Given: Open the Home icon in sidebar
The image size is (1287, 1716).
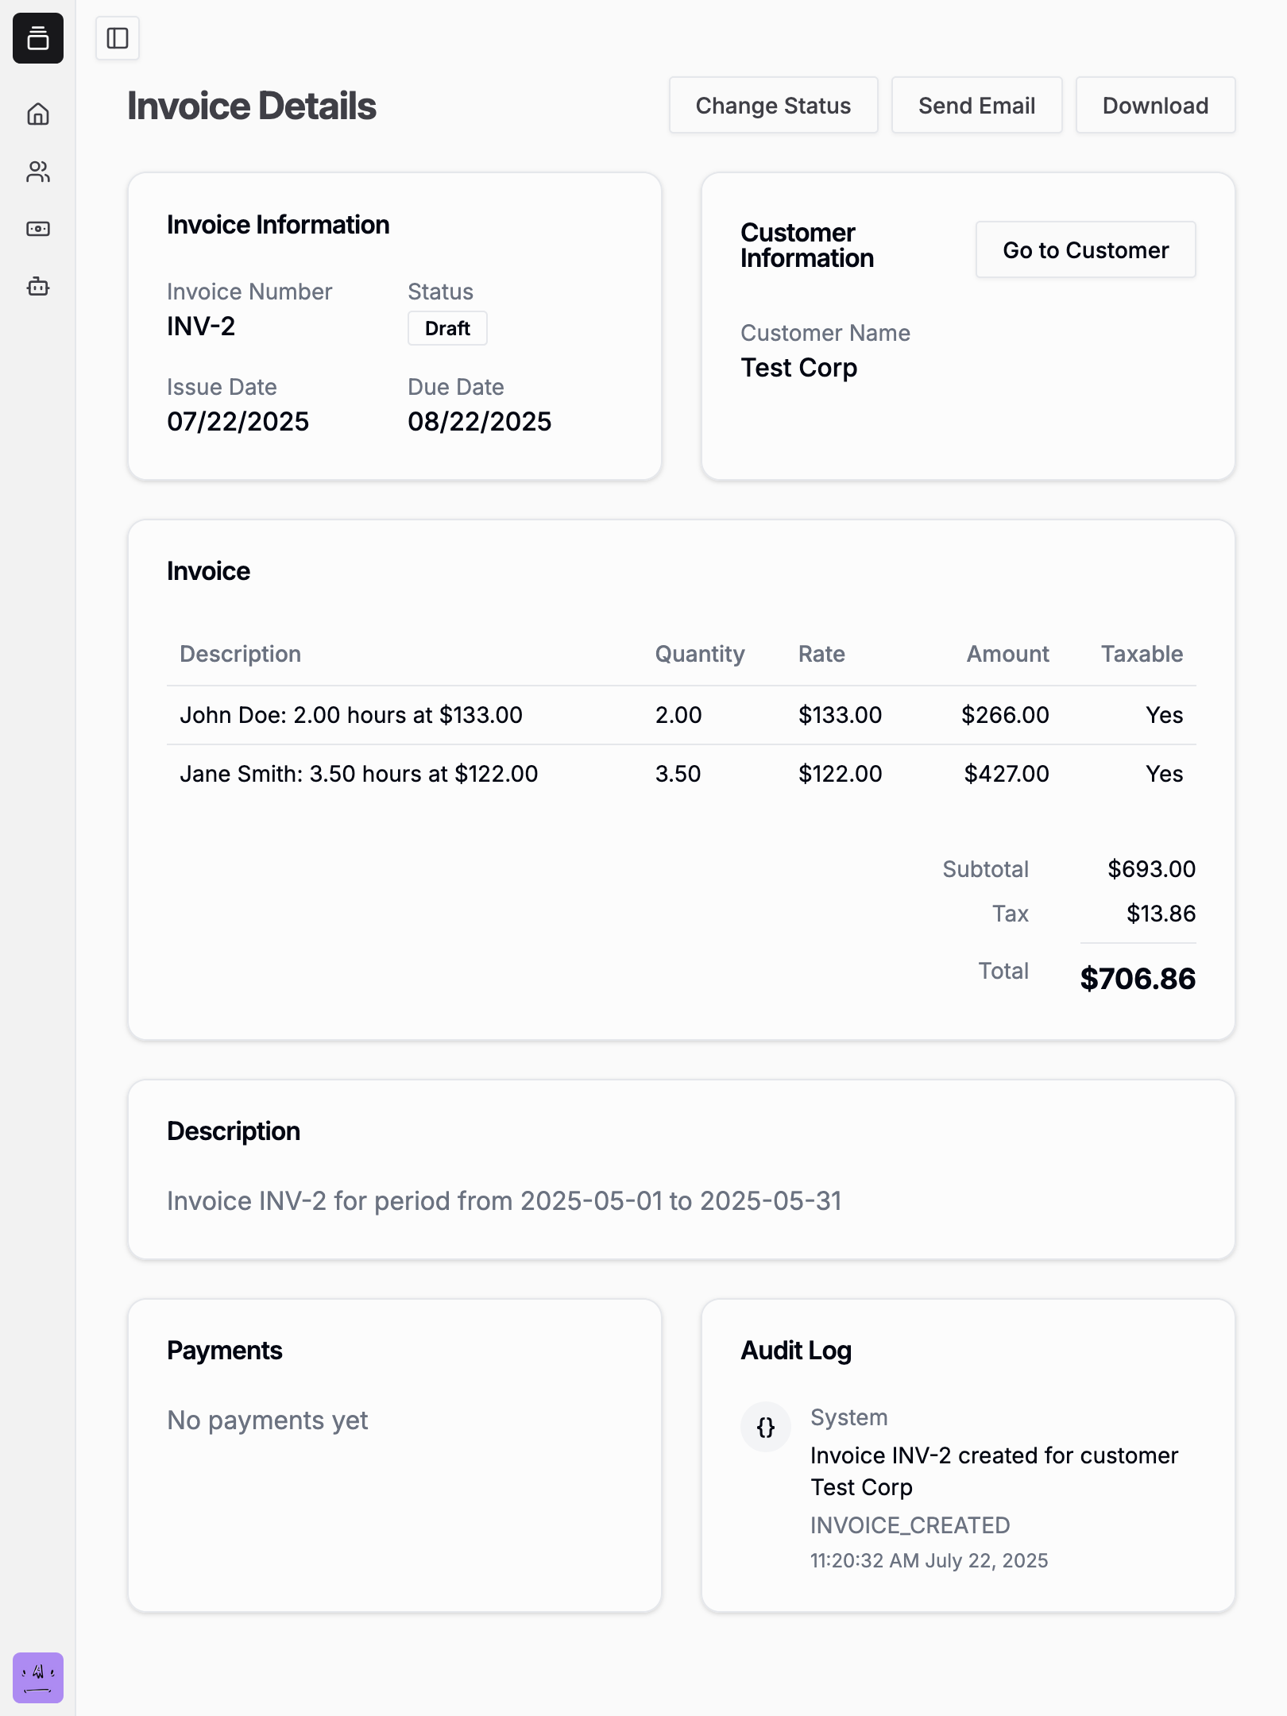Looking at the screenshot, I should point(38,114).
